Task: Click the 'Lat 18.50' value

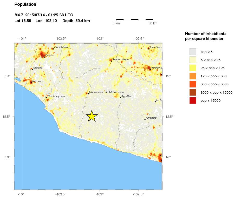Action: [x=23, y=21]
